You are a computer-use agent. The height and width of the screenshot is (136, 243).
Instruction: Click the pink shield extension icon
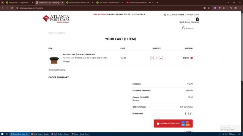(x=219, y=8)
